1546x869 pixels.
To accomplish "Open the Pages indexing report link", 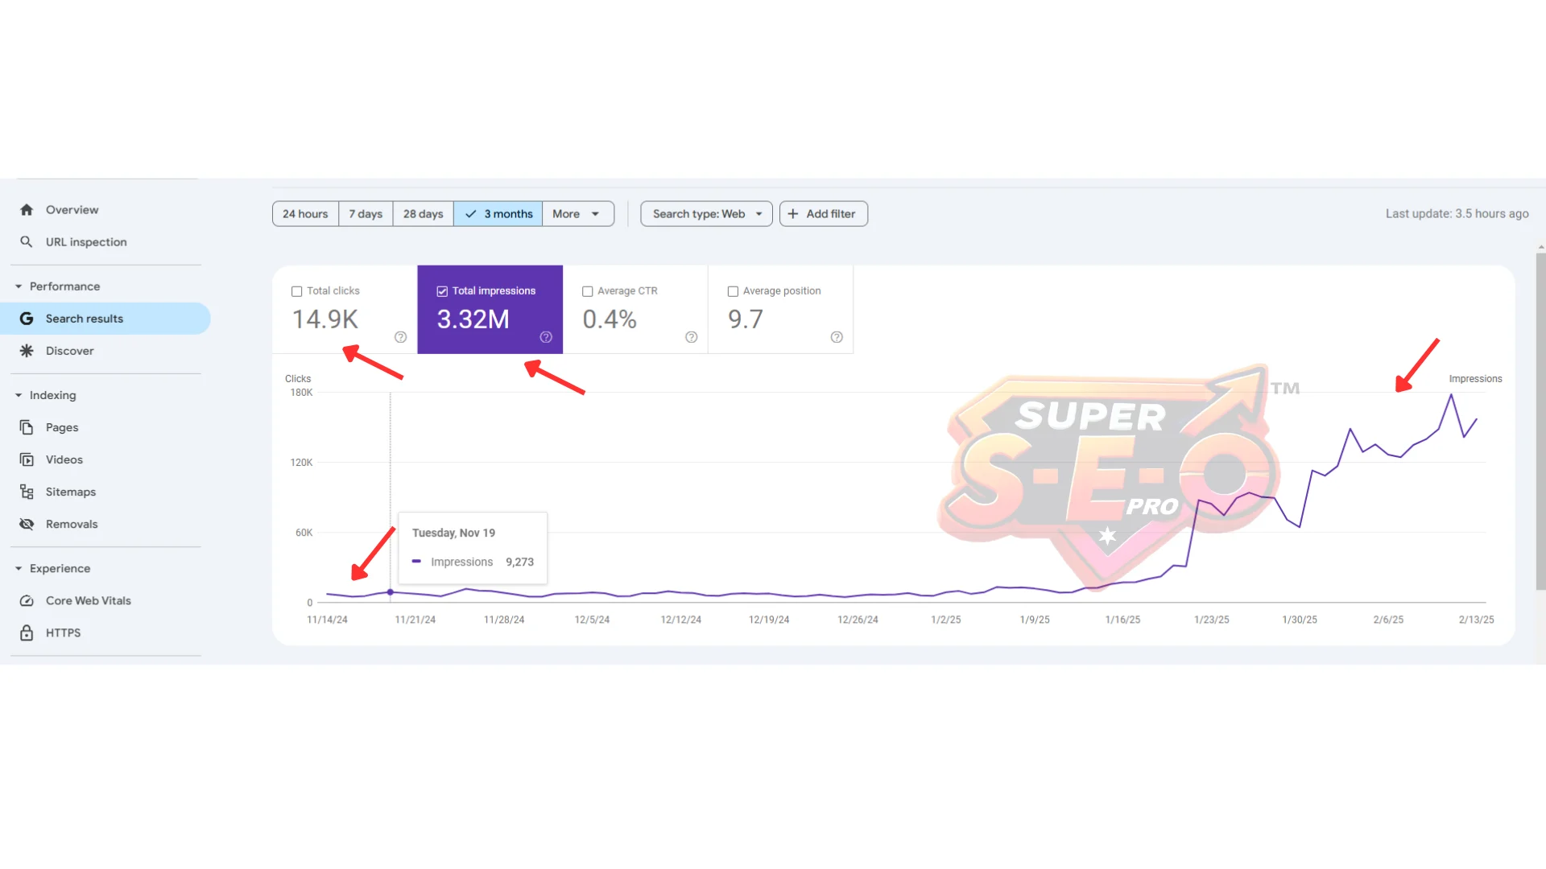I will [x=62, y=427].
